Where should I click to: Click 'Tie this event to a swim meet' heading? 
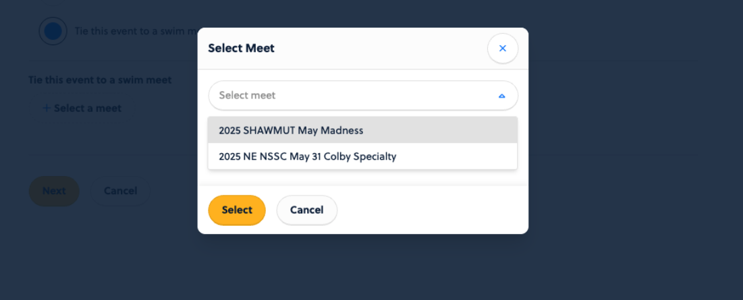[x=100, y=80]
